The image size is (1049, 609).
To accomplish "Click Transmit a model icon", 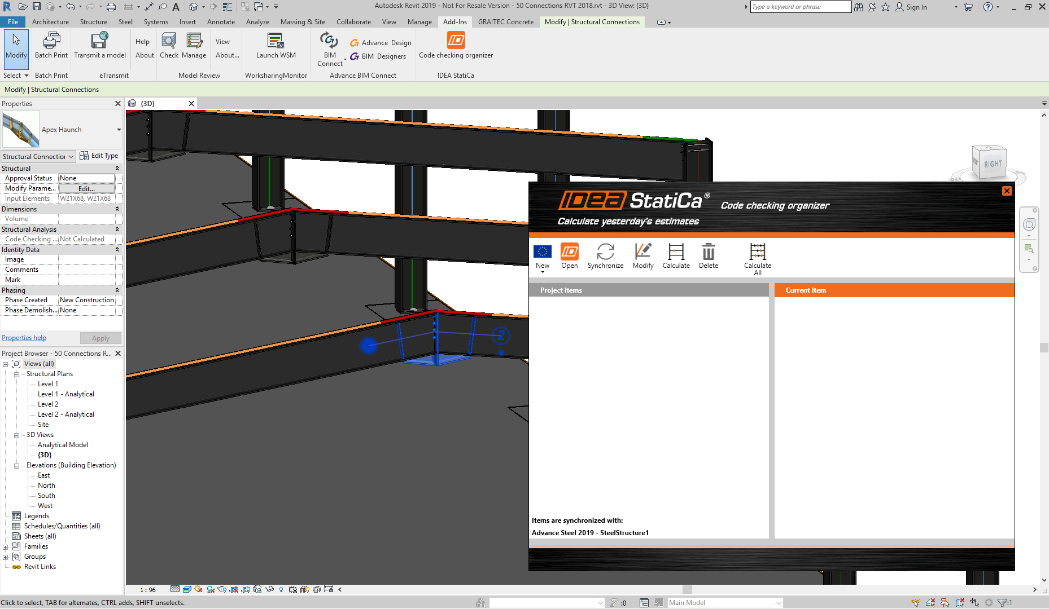I will pos(100,45).
